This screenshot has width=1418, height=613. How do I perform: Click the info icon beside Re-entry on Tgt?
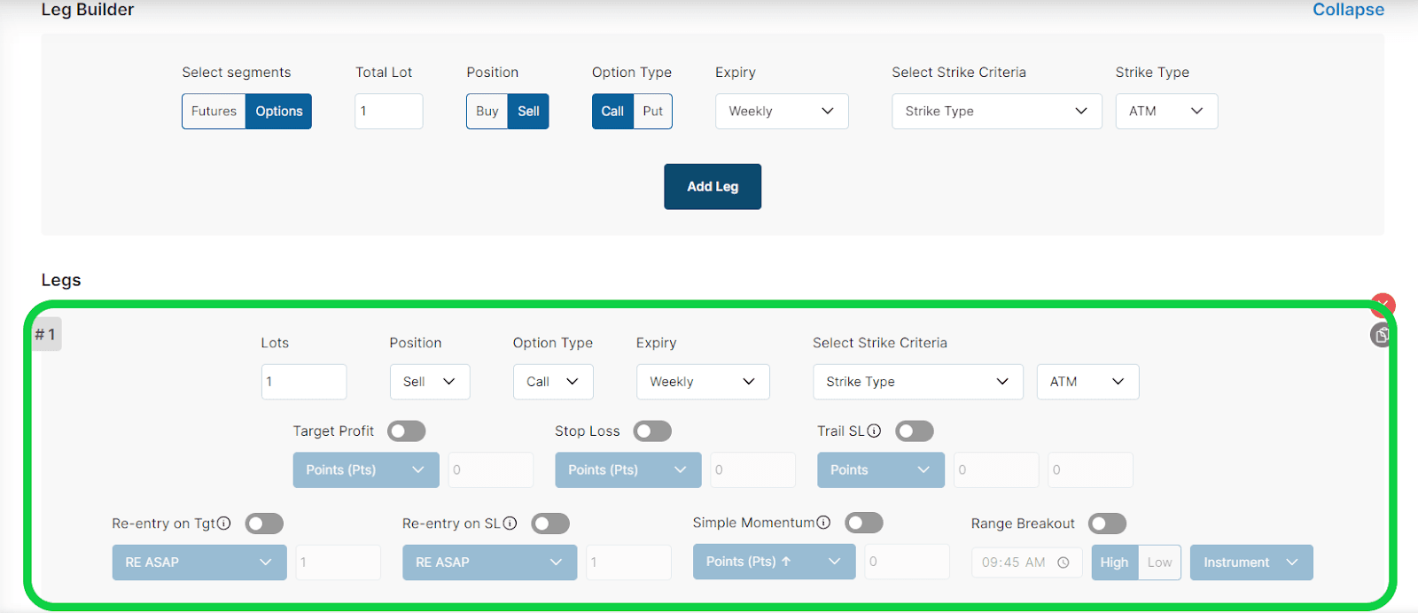click(x=224, y=524)
